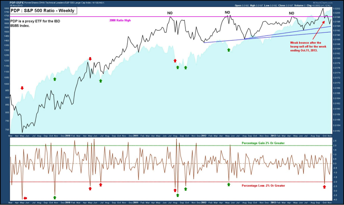The width and height of the screenshot is (344, 205).
Task: Click the 'Percentage Loss -2% Or Greater' label
Action: (x=263, y=186)
